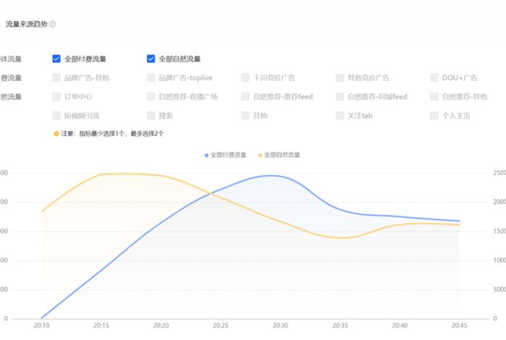Screen dimensions: 506x340
Task: Click the 流量来源趋势 section title
Action: tap(27, 24)
